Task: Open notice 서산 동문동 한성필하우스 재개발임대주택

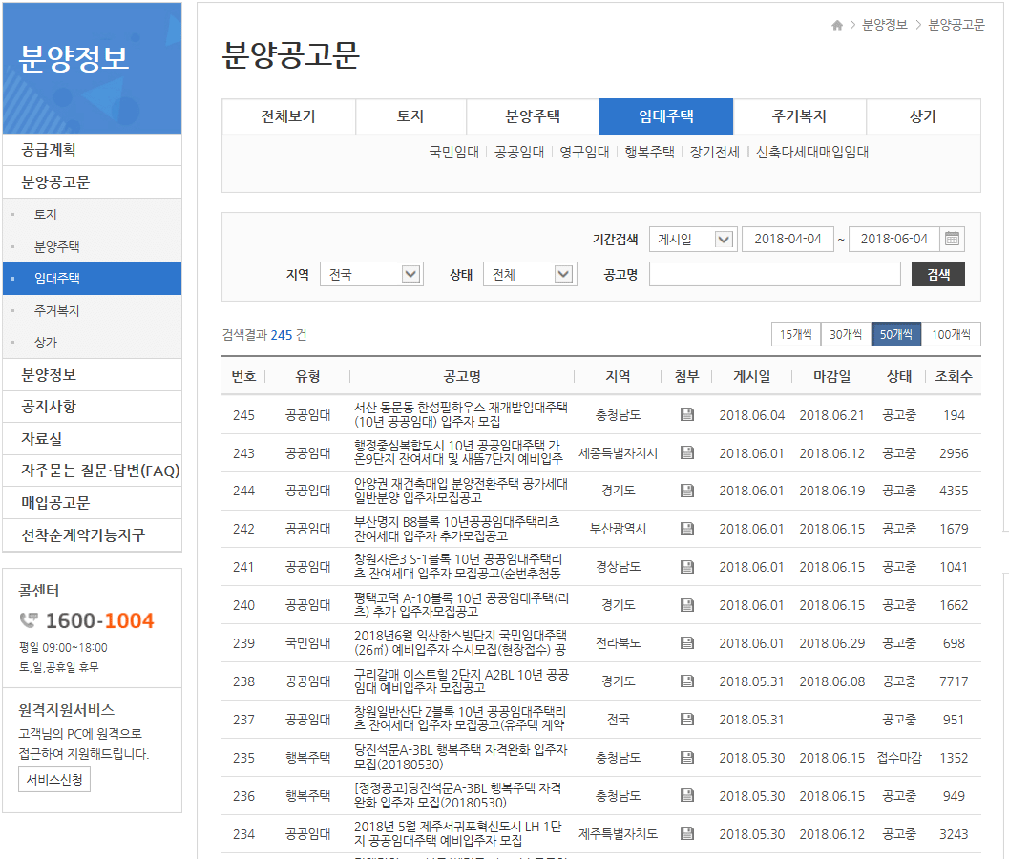Action: tap(461, 414)
